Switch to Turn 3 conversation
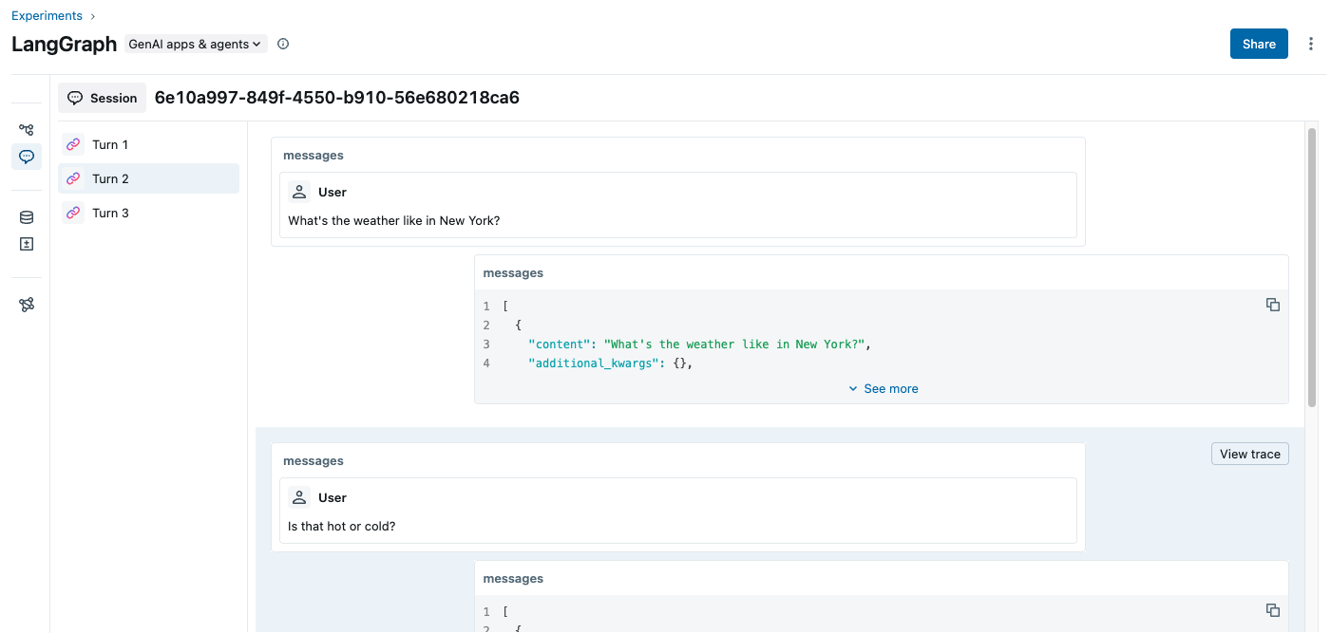Image resolution: width=1331 pixels, height=633 pixels. pyautogui.click(x=109, y=213)
